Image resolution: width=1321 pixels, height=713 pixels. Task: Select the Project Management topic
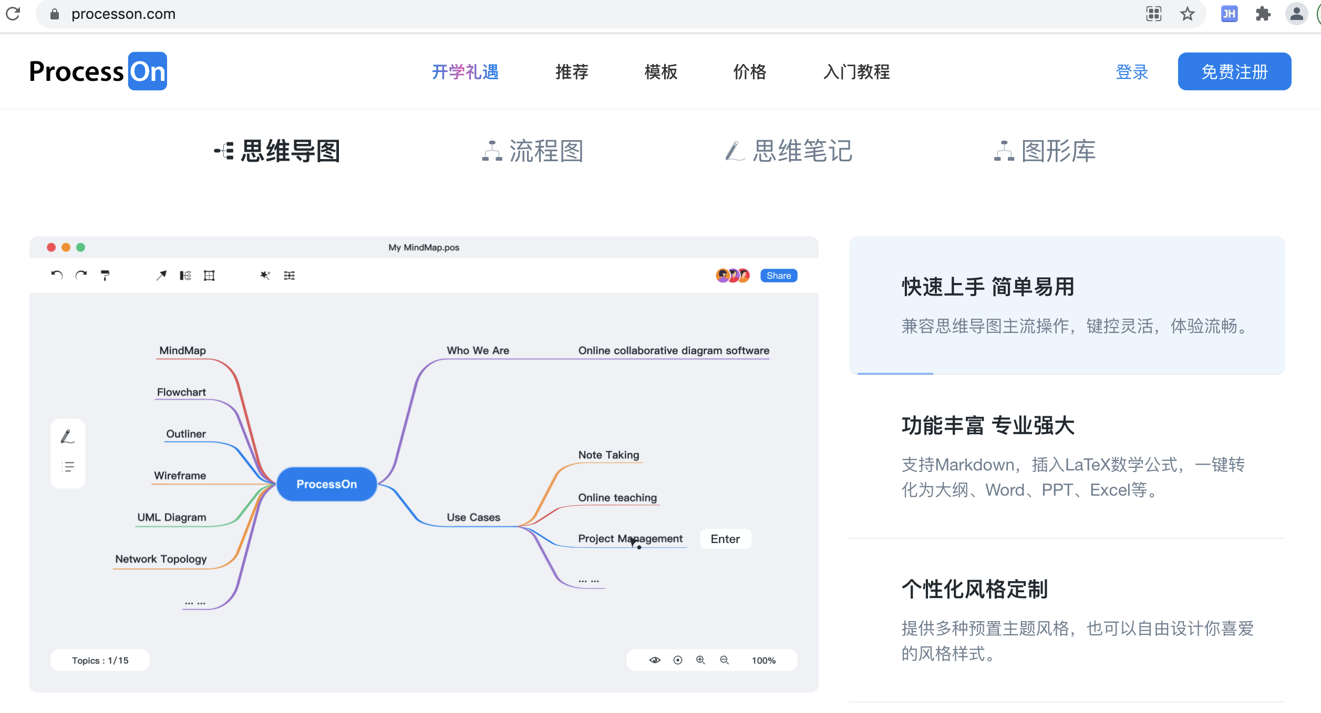pos(630,538)
